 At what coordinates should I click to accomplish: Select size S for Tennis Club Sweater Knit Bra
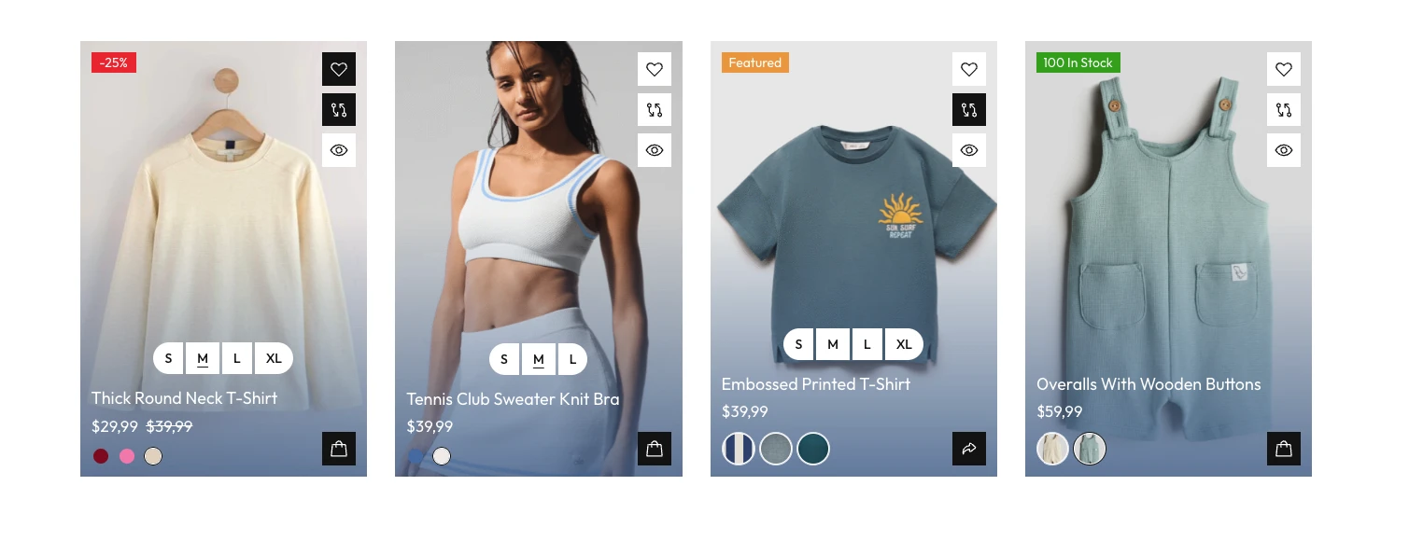coord(504,359)
